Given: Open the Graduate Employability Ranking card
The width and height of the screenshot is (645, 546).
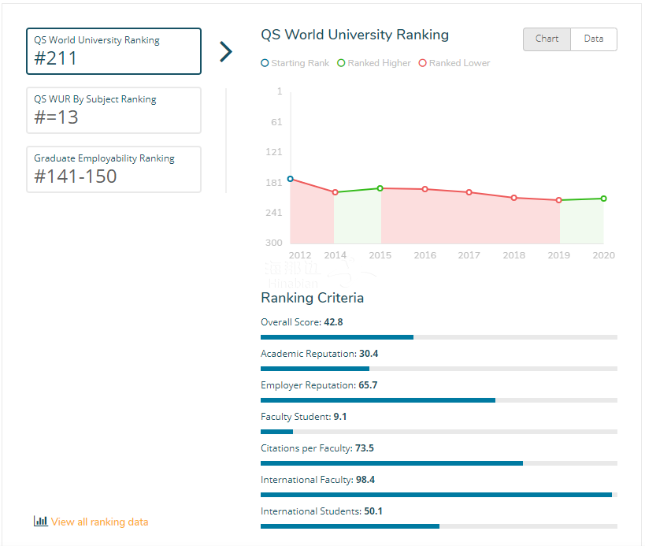Looking at the screenshot, I should pyautogui.click(x=113, y=169).
